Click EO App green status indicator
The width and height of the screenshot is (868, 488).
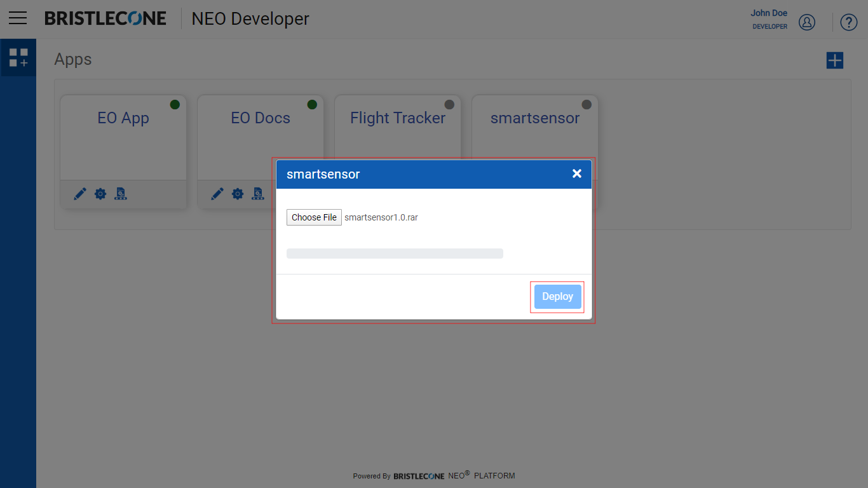(175, 104)
